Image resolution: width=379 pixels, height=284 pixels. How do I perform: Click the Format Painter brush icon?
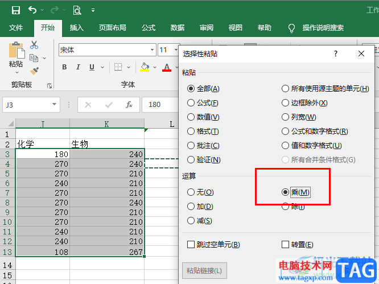(34, 71)
